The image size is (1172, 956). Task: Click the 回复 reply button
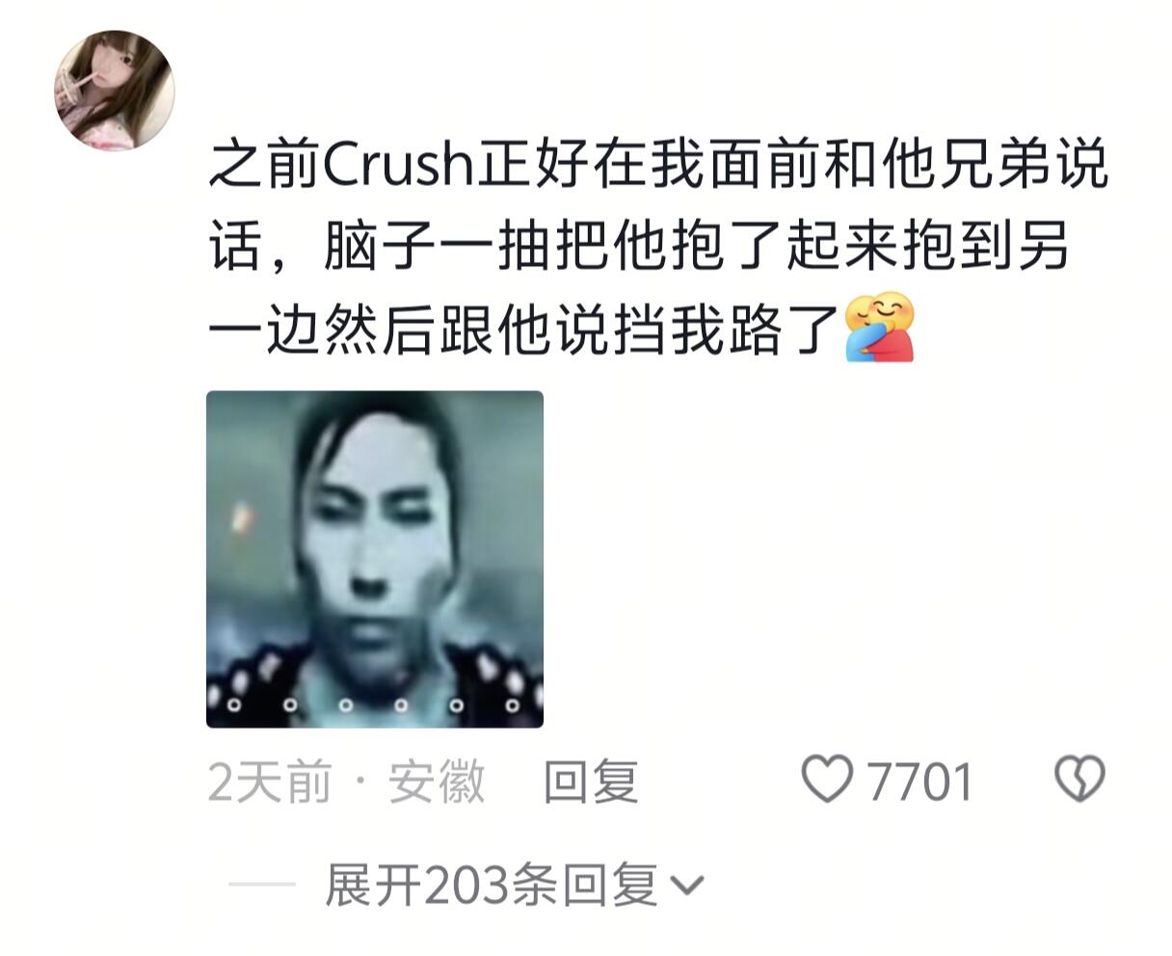[x=592, y=782]
